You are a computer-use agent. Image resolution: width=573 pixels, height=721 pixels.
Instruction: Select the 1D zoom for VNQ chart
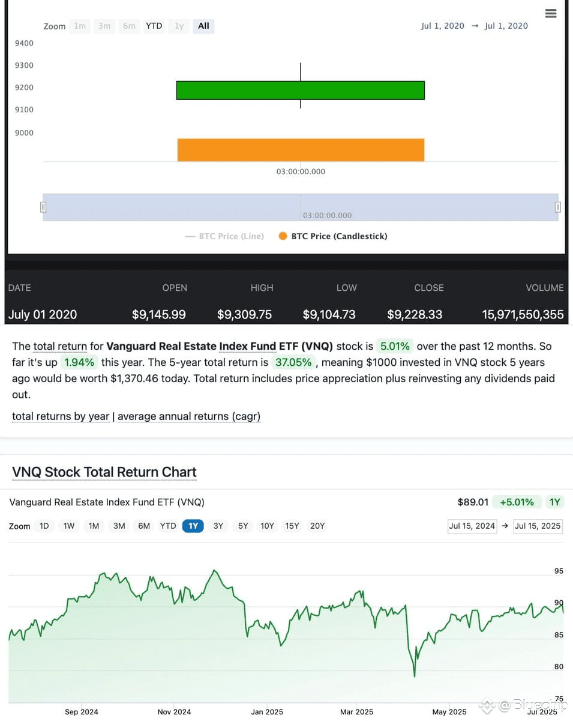coord(44,526)
